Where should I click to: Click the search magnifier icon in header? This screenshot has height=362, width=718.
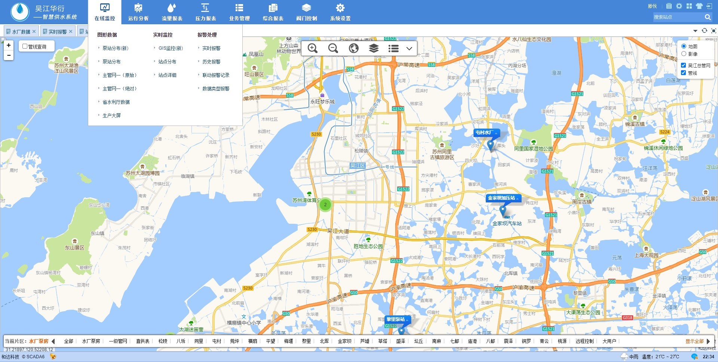(x=708, y=17)
